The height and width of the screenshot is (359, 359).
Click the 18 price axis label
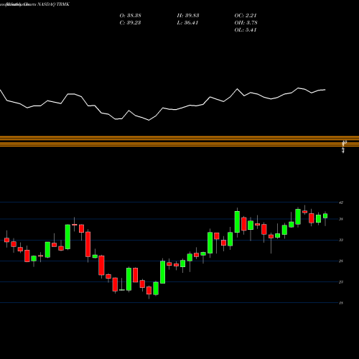(x=341, y=303)
